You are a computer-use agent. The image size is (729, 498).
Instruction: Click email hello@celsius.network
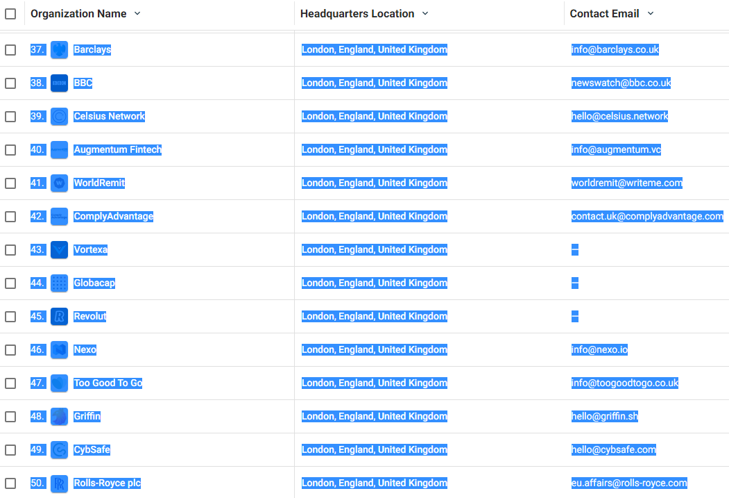click(x=619, y=116)
